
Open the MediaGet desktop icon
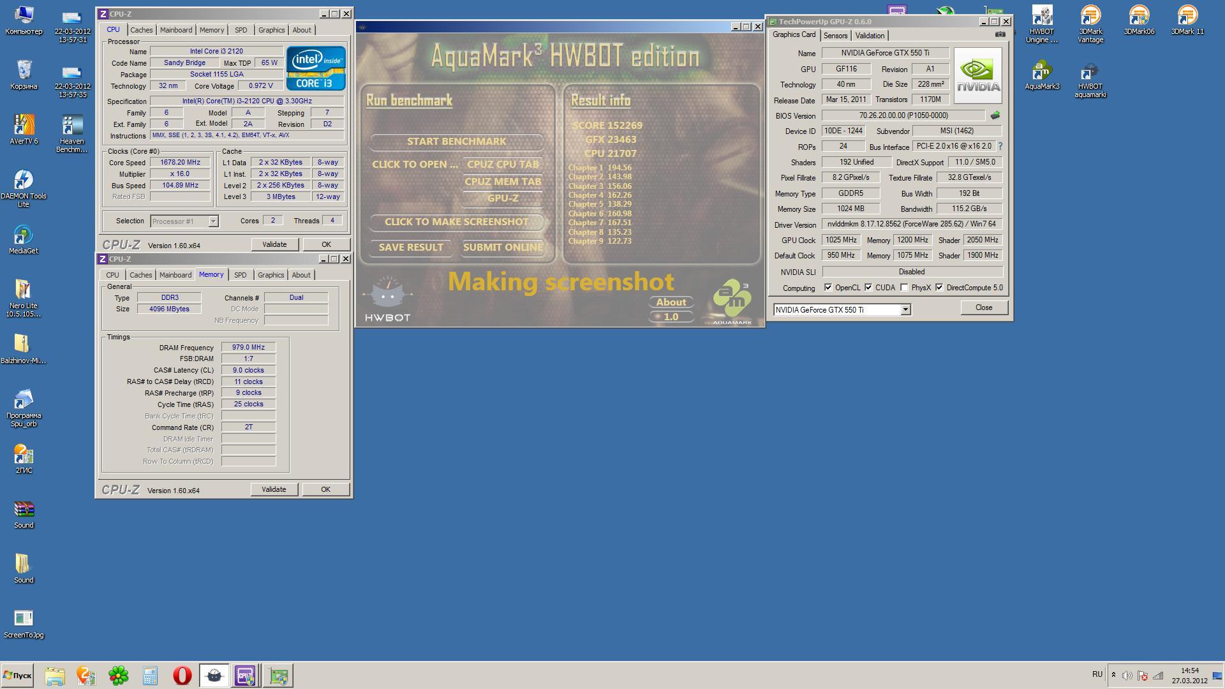24,239
